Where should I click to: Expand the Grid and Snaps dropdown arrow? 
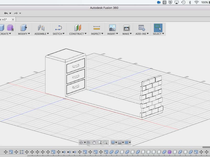click(x=123, y=142)
